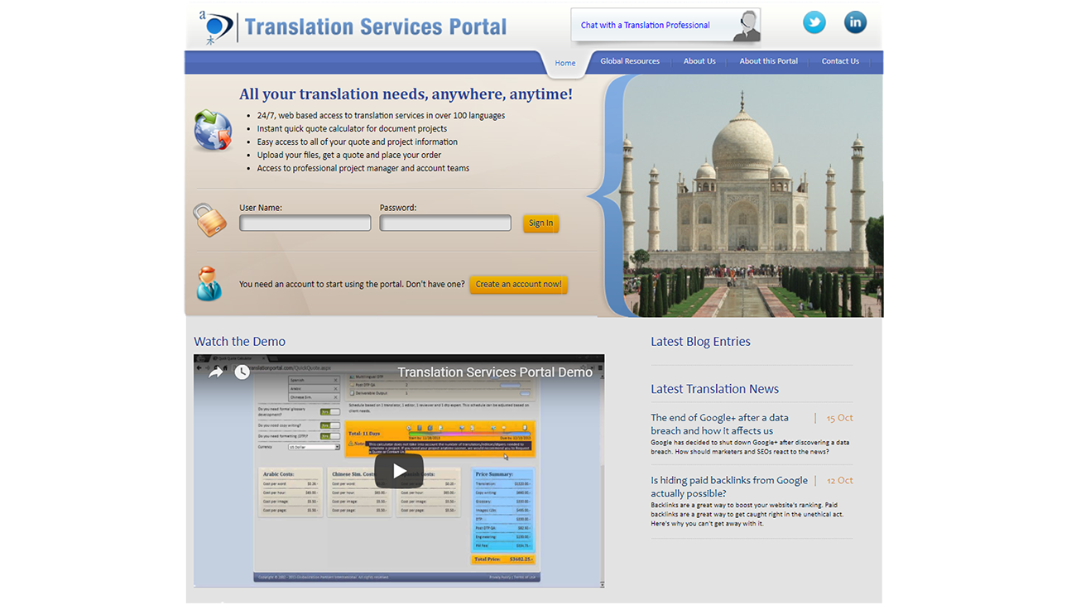
Task: Focus the Password input field
Action: [444, 223]
